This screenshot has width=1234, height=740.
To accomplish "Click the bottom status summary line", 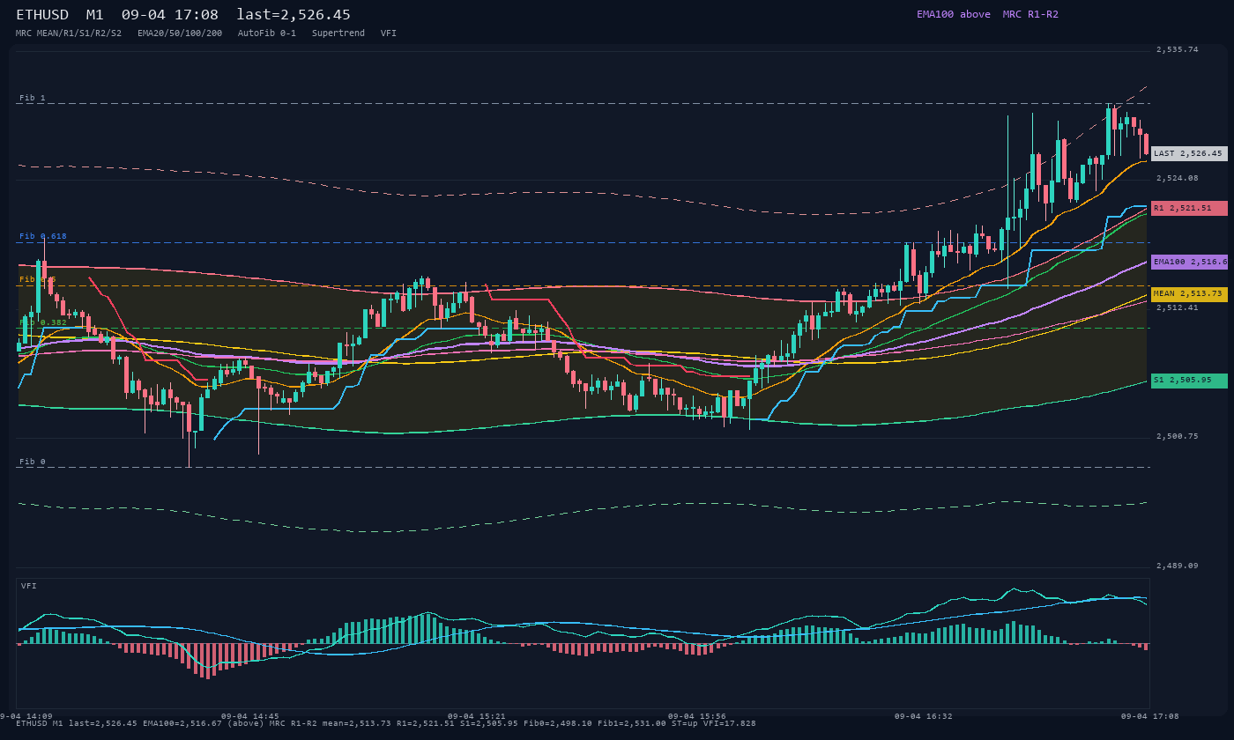I will [x=385, y=723].
